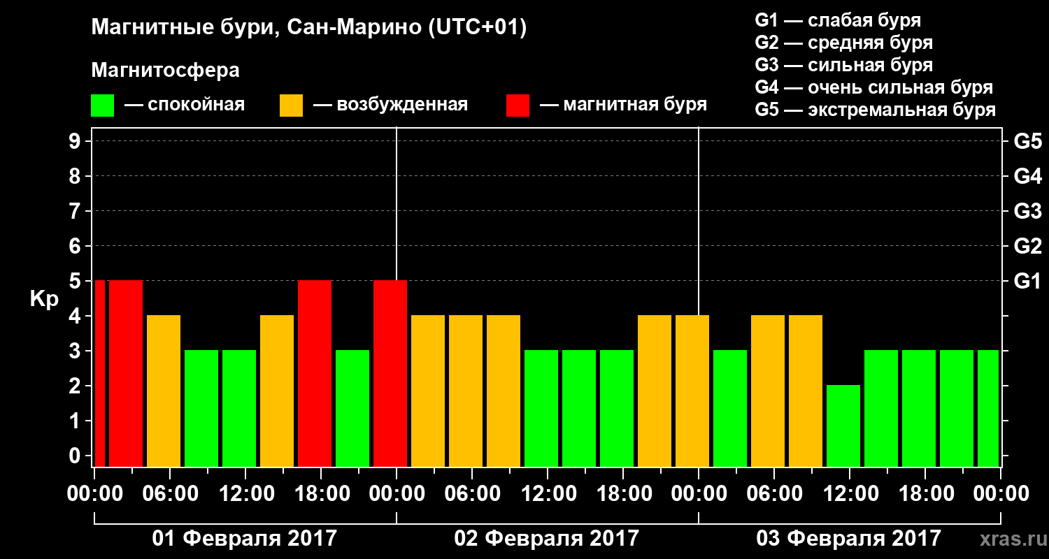Select the 01 Февраля 2017 date label
The height and width of the screenshot is (559, 1049).
[245, 539]
